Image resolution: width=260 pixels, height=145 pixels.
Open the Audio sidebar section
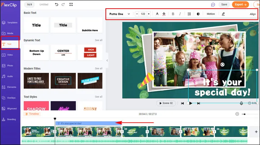[8, 76]
